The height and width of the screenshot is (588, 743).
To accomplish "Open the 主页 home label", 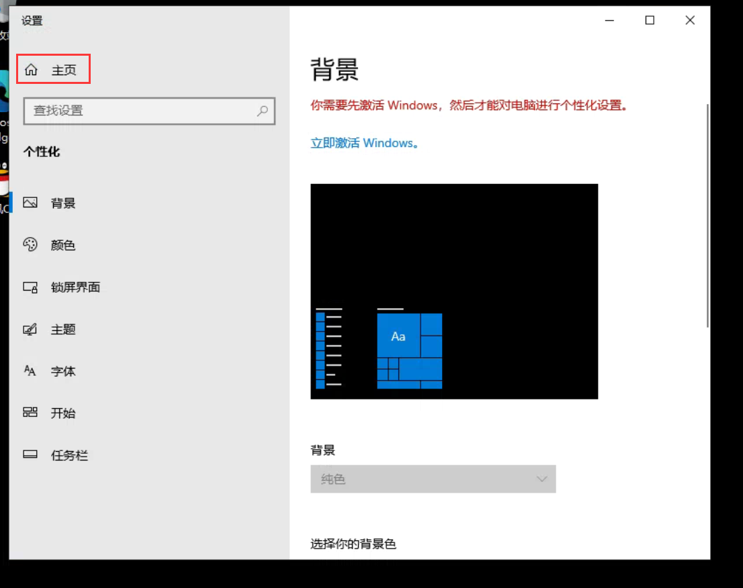I will pyautogui.click(x=64, y=70).
